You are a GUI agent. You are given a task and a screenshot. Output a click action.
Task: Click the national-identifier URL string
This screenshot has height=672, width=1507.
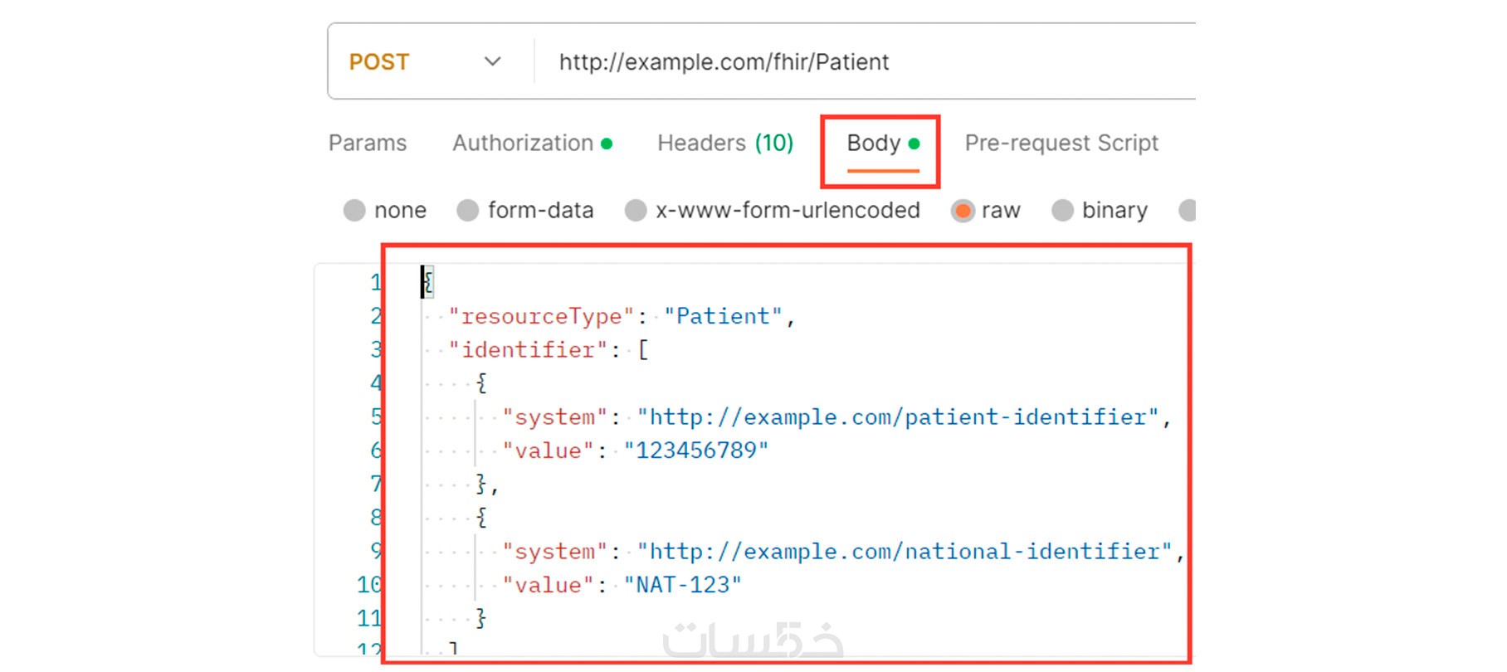click(x=904, y=552)
